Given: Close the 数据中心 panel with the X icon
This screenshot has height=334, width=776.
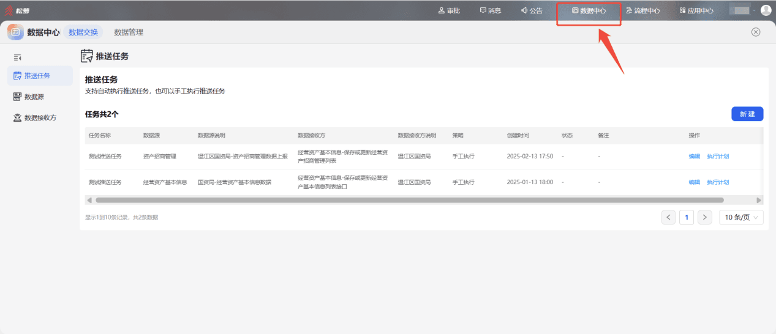Looking at the screenshot, I should [x=756, y=32].
